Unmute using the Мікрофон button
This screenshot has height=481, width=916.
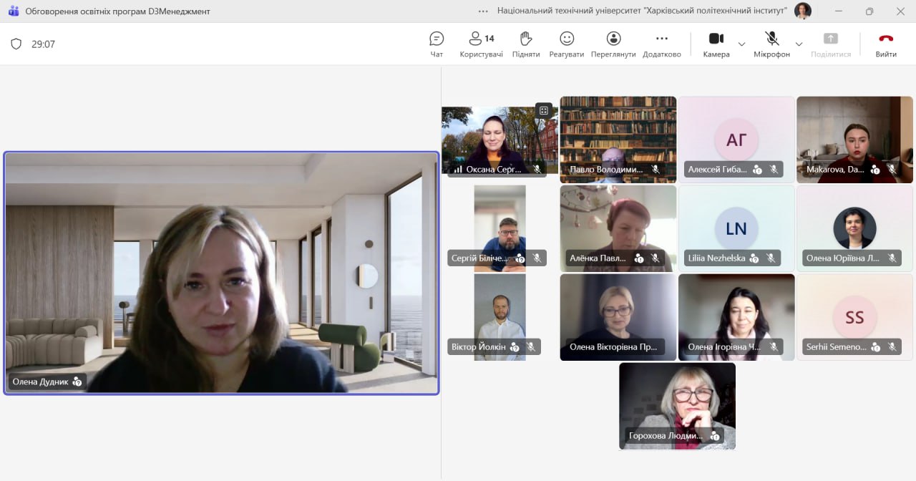click(771, 44)
